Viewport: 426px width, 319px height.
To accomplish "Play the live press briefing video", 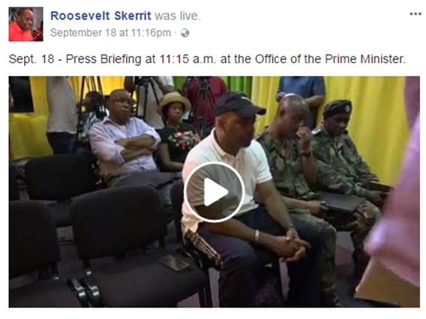I will pyautogui.click(x=214, y=192).
